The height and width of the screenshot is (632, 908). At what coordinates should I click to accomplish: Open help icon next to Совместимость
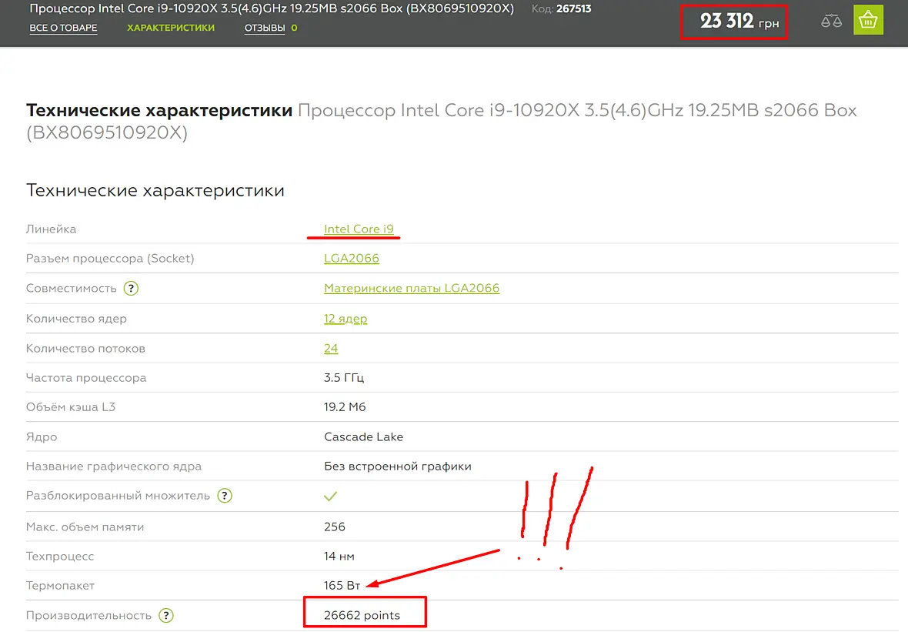click(131, 289)
